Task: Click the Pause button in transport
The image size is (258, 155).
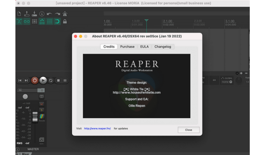Action: pos(65,80)
